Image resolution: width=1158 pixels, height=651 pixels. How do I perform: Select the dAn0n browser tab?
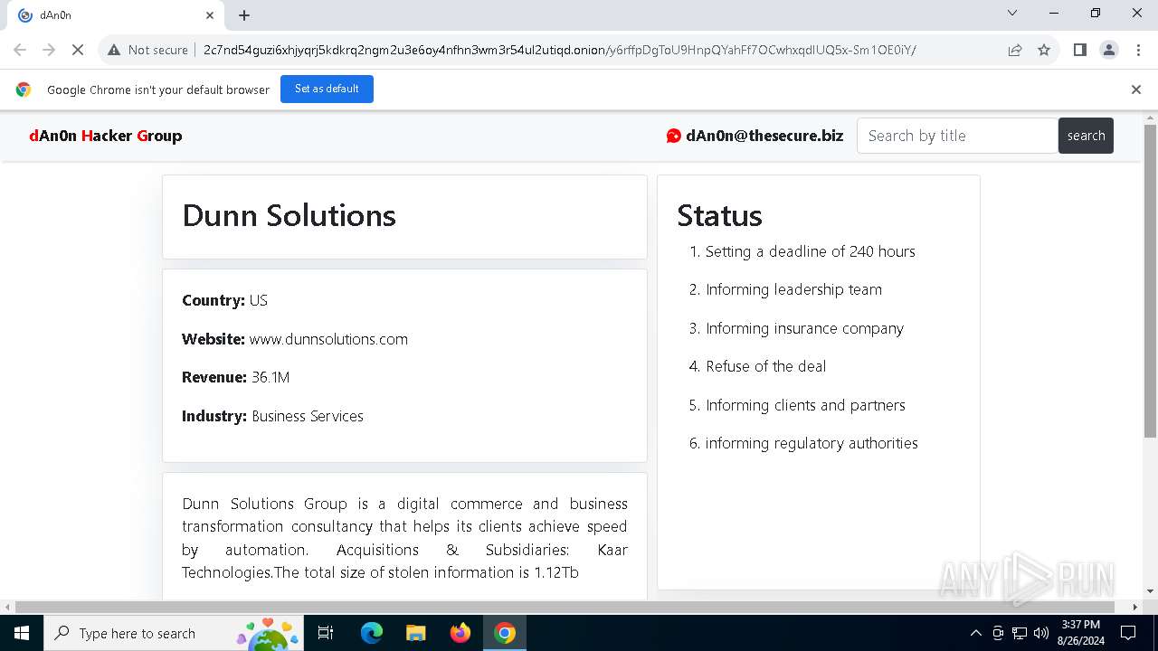click(x=117, y=15)
